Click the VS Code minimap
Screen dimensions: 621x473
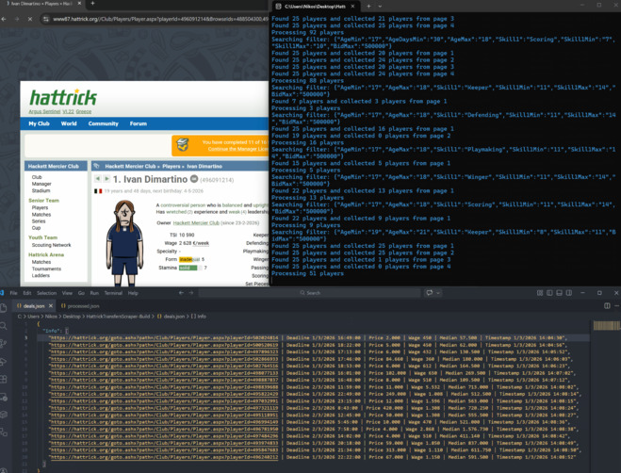pos(607,326)
